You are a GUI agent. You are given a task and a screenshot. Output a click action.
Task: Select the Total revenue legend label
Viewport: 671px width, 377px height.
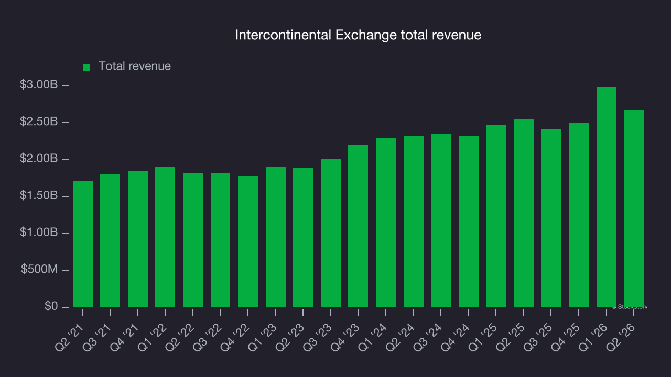pyautogui.click(x=135, y=66)
